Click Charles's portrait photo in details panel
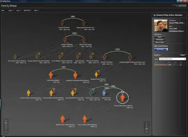 pyautogui.click(x=160, y=26)
